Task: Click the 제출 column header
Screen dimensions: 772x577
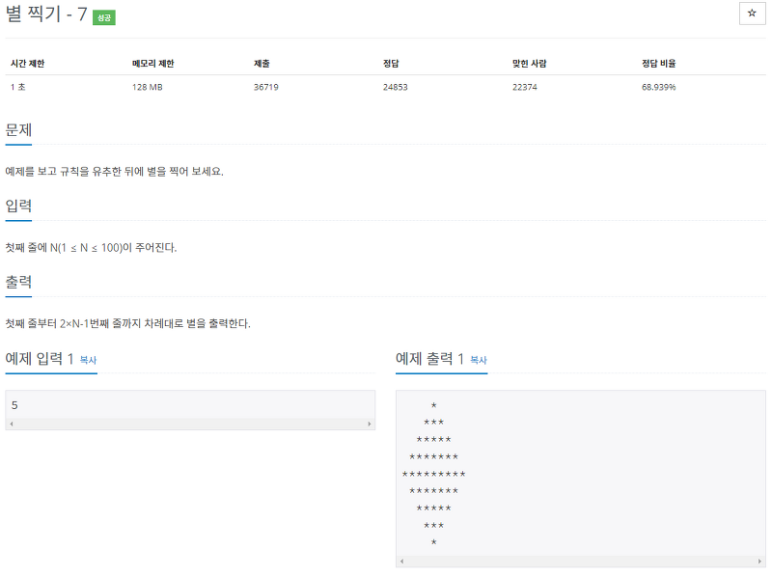Action: (x=262, y=64)
